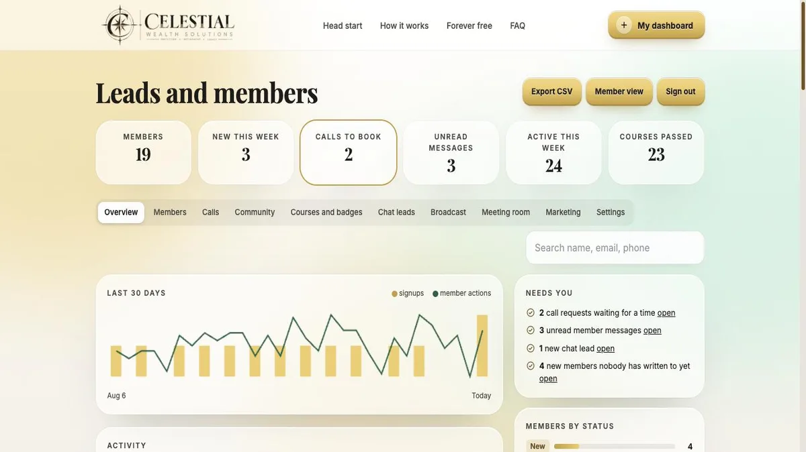The width and height of the screenshot is (806, 452).
Task: Click the member actions legend entry
Action: (462, 293)
